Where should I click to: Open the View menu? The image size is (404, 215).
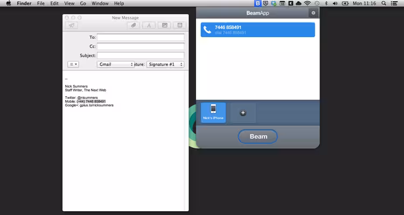(69, 3)
